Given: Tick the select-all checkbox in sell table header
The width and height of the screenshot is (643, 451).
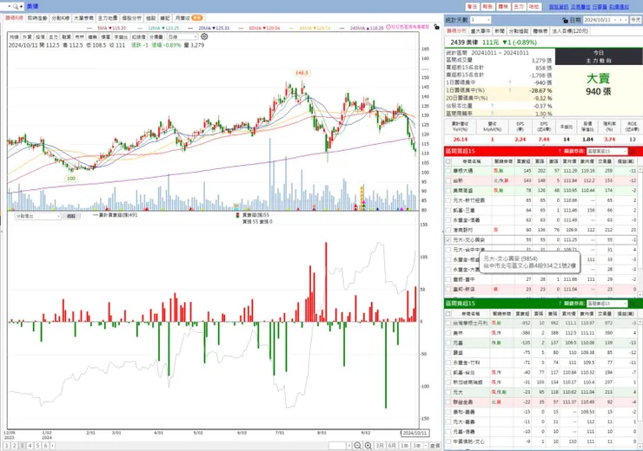Looking at the screenshot, I should coord(448,313).
